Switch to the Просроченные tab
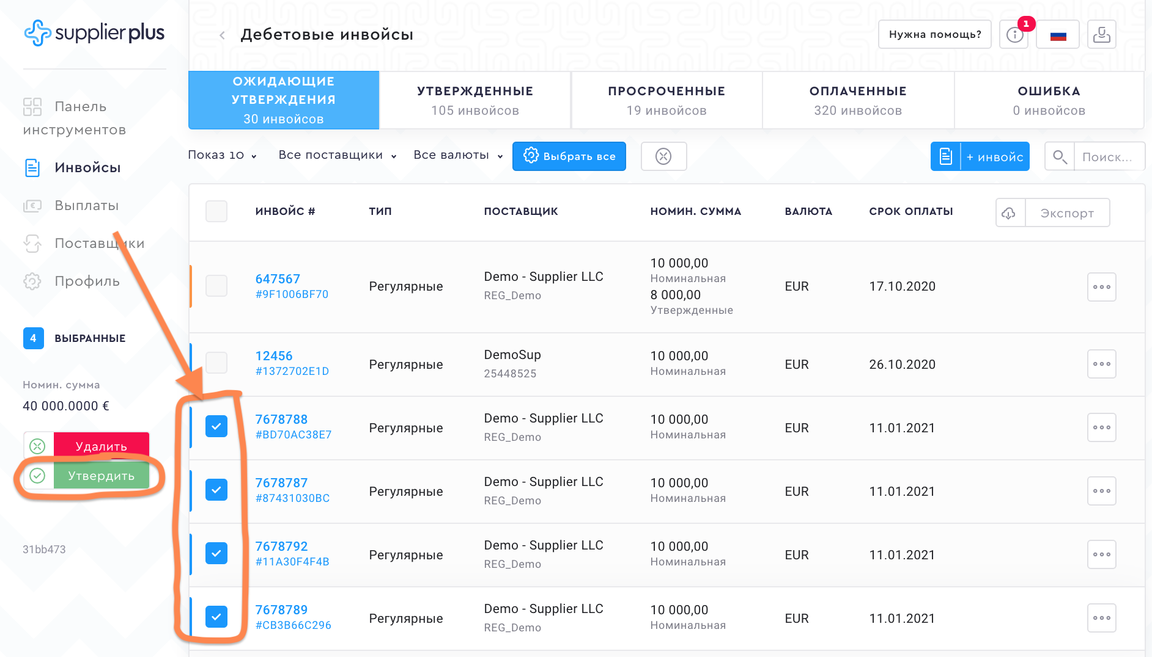1152x657 pixels. pyautogui.click(x=666, y=100)
